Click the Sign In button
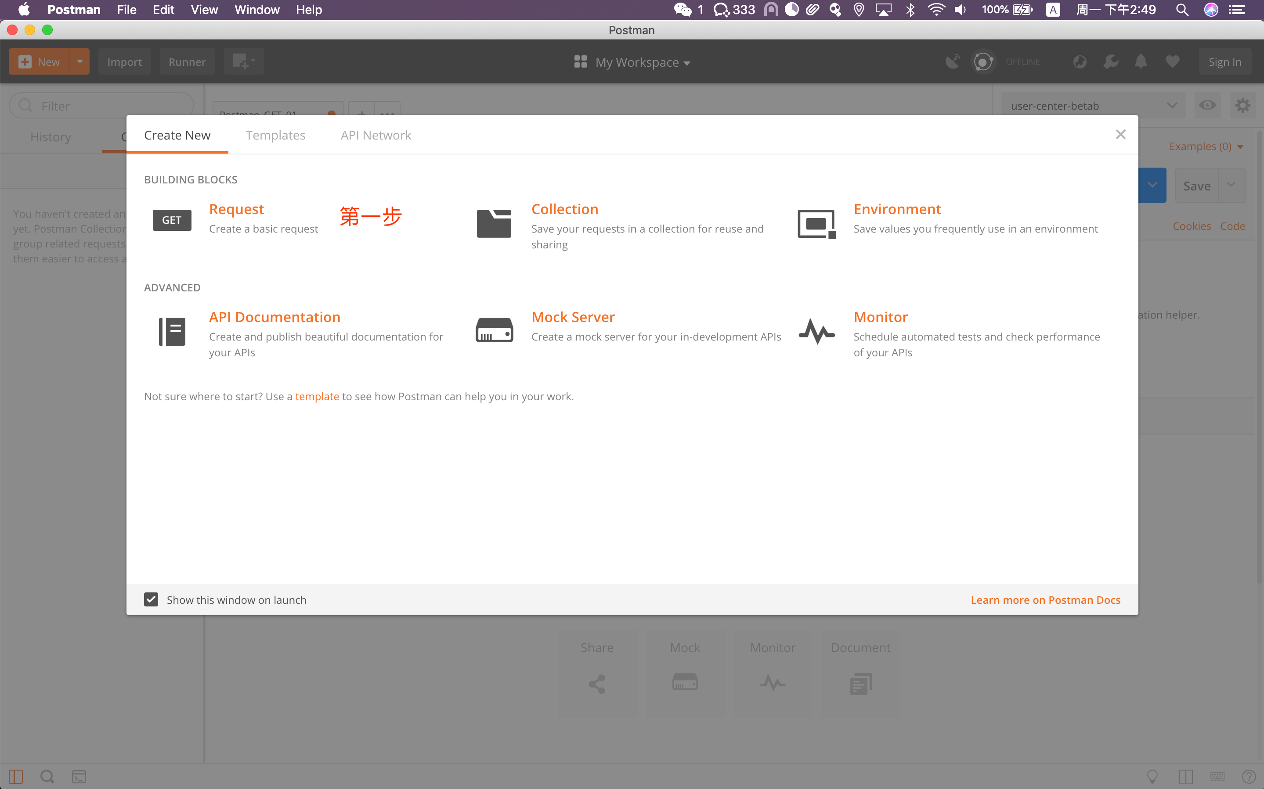The height and width of the screenshot is (789, 1264). click(x=1225, y=61)
